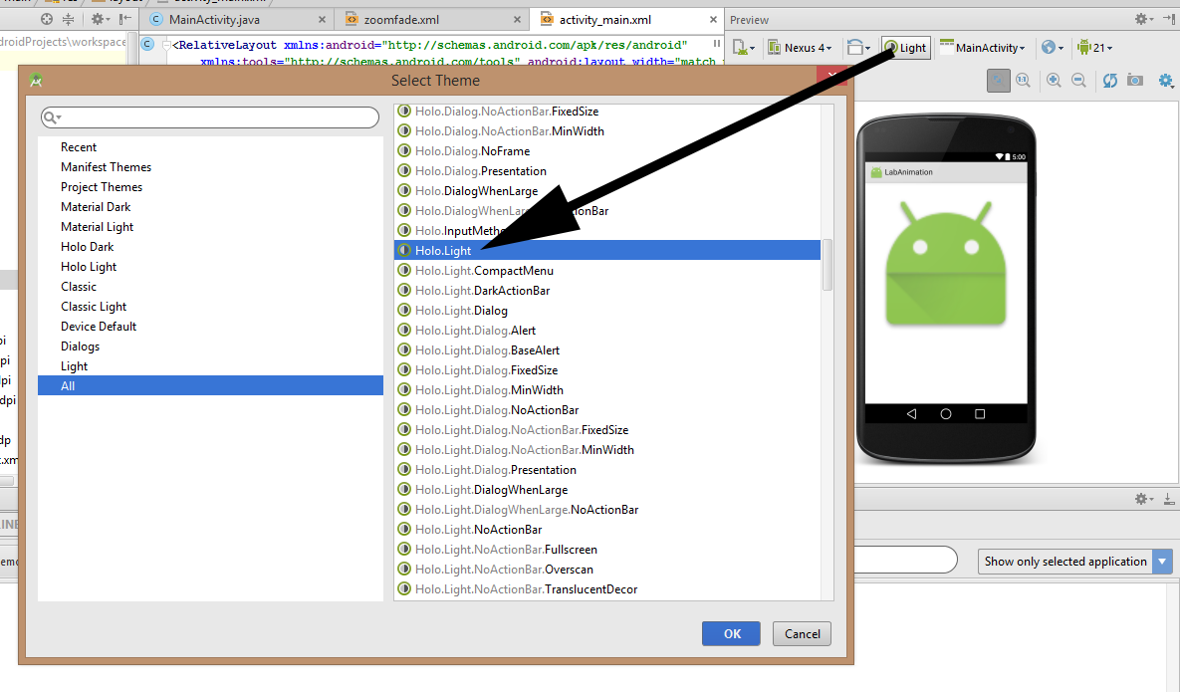Confirm theme selection with OK
Screen dimensions: 1180x692
pyautogui.click(x=731, y=633)
